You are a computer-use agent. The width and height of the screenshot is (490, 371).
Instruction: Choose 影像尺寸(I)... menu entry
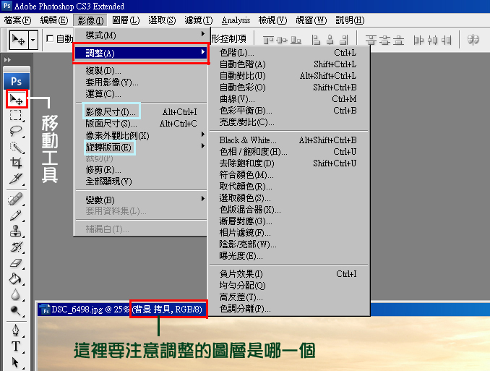[x=141, y=111]
